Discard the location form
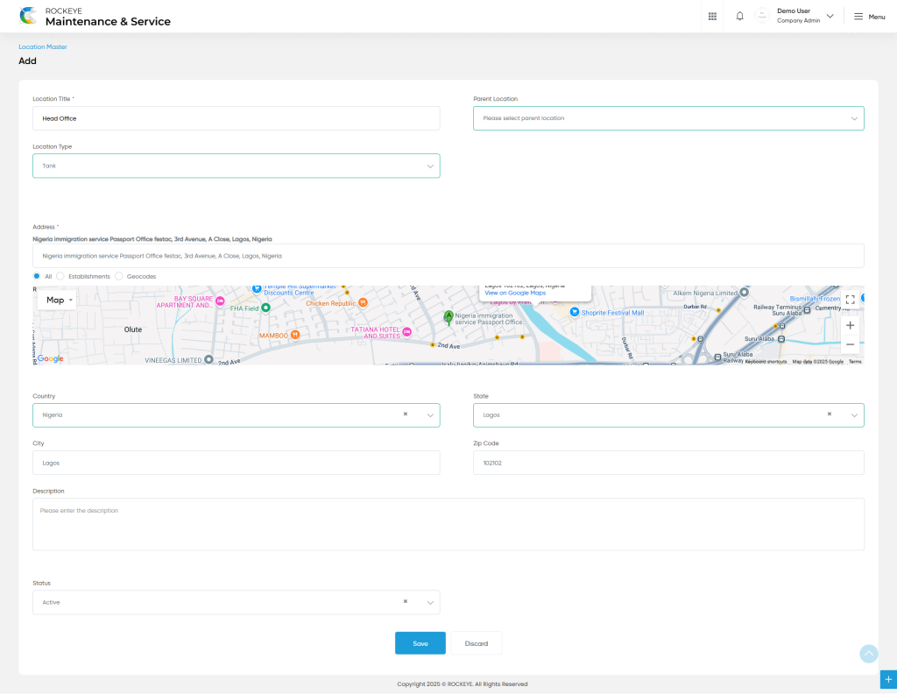This screenshot has width=897, height=694. pos(476,643)
